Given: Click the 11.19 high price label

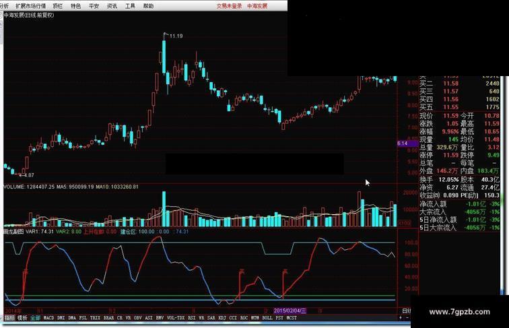Looking at the screenshot, I should (176, 36).
